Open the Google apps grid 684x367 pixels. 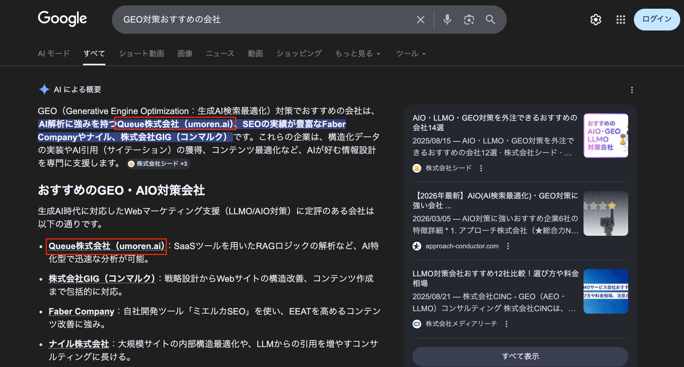(x=621, y=19)
